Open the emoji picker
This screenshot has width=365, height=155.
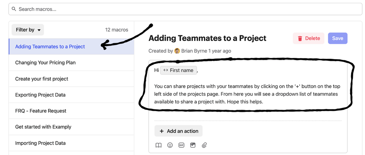coord(170,145)
